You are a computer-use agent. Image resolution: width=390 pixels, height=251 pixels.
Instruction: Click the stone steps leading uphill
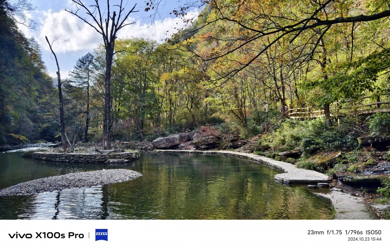pyautogui.click(x=249, y=144)
